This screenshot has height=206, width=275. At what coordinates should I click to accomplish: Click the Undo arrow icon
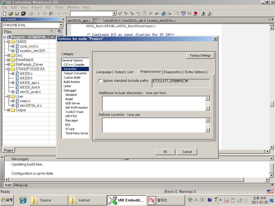[59, 14]
